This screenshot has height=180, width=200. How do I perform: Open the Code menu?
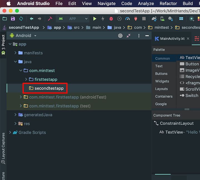tap(127, 3)
